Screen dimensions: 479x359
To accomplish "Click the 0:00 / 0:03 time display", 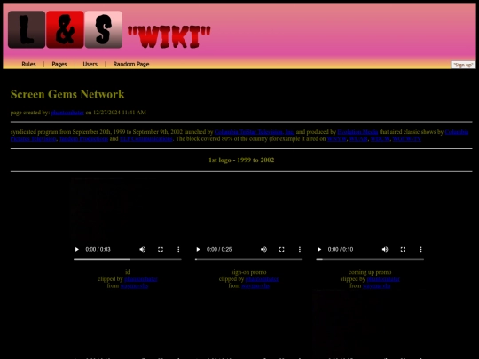I will pos(98,249).
